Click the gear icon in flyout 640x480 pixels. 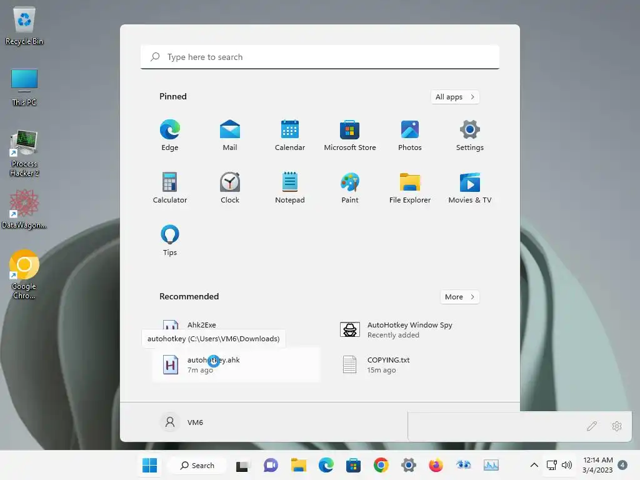click(617, 426)
